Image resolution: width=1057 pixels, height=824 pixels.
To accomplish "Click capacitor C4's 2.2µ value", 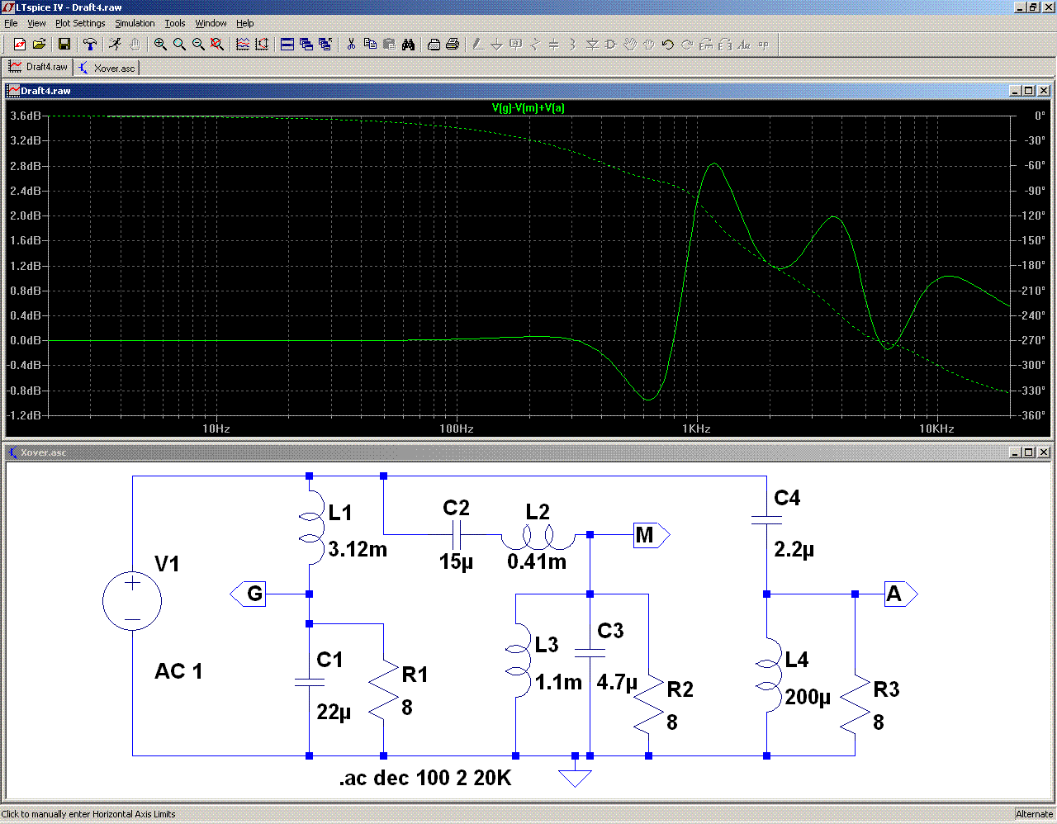I will 794,550.
